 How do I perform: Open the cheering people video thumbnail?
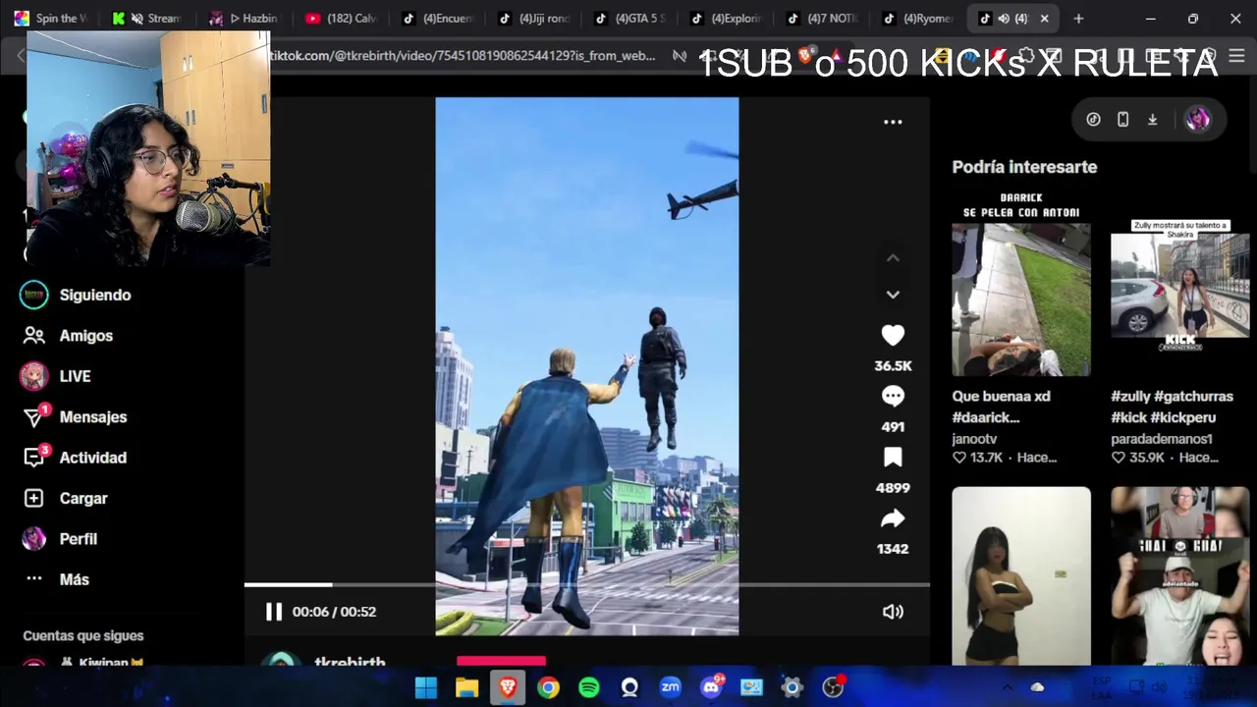(x=1180, y=575)
